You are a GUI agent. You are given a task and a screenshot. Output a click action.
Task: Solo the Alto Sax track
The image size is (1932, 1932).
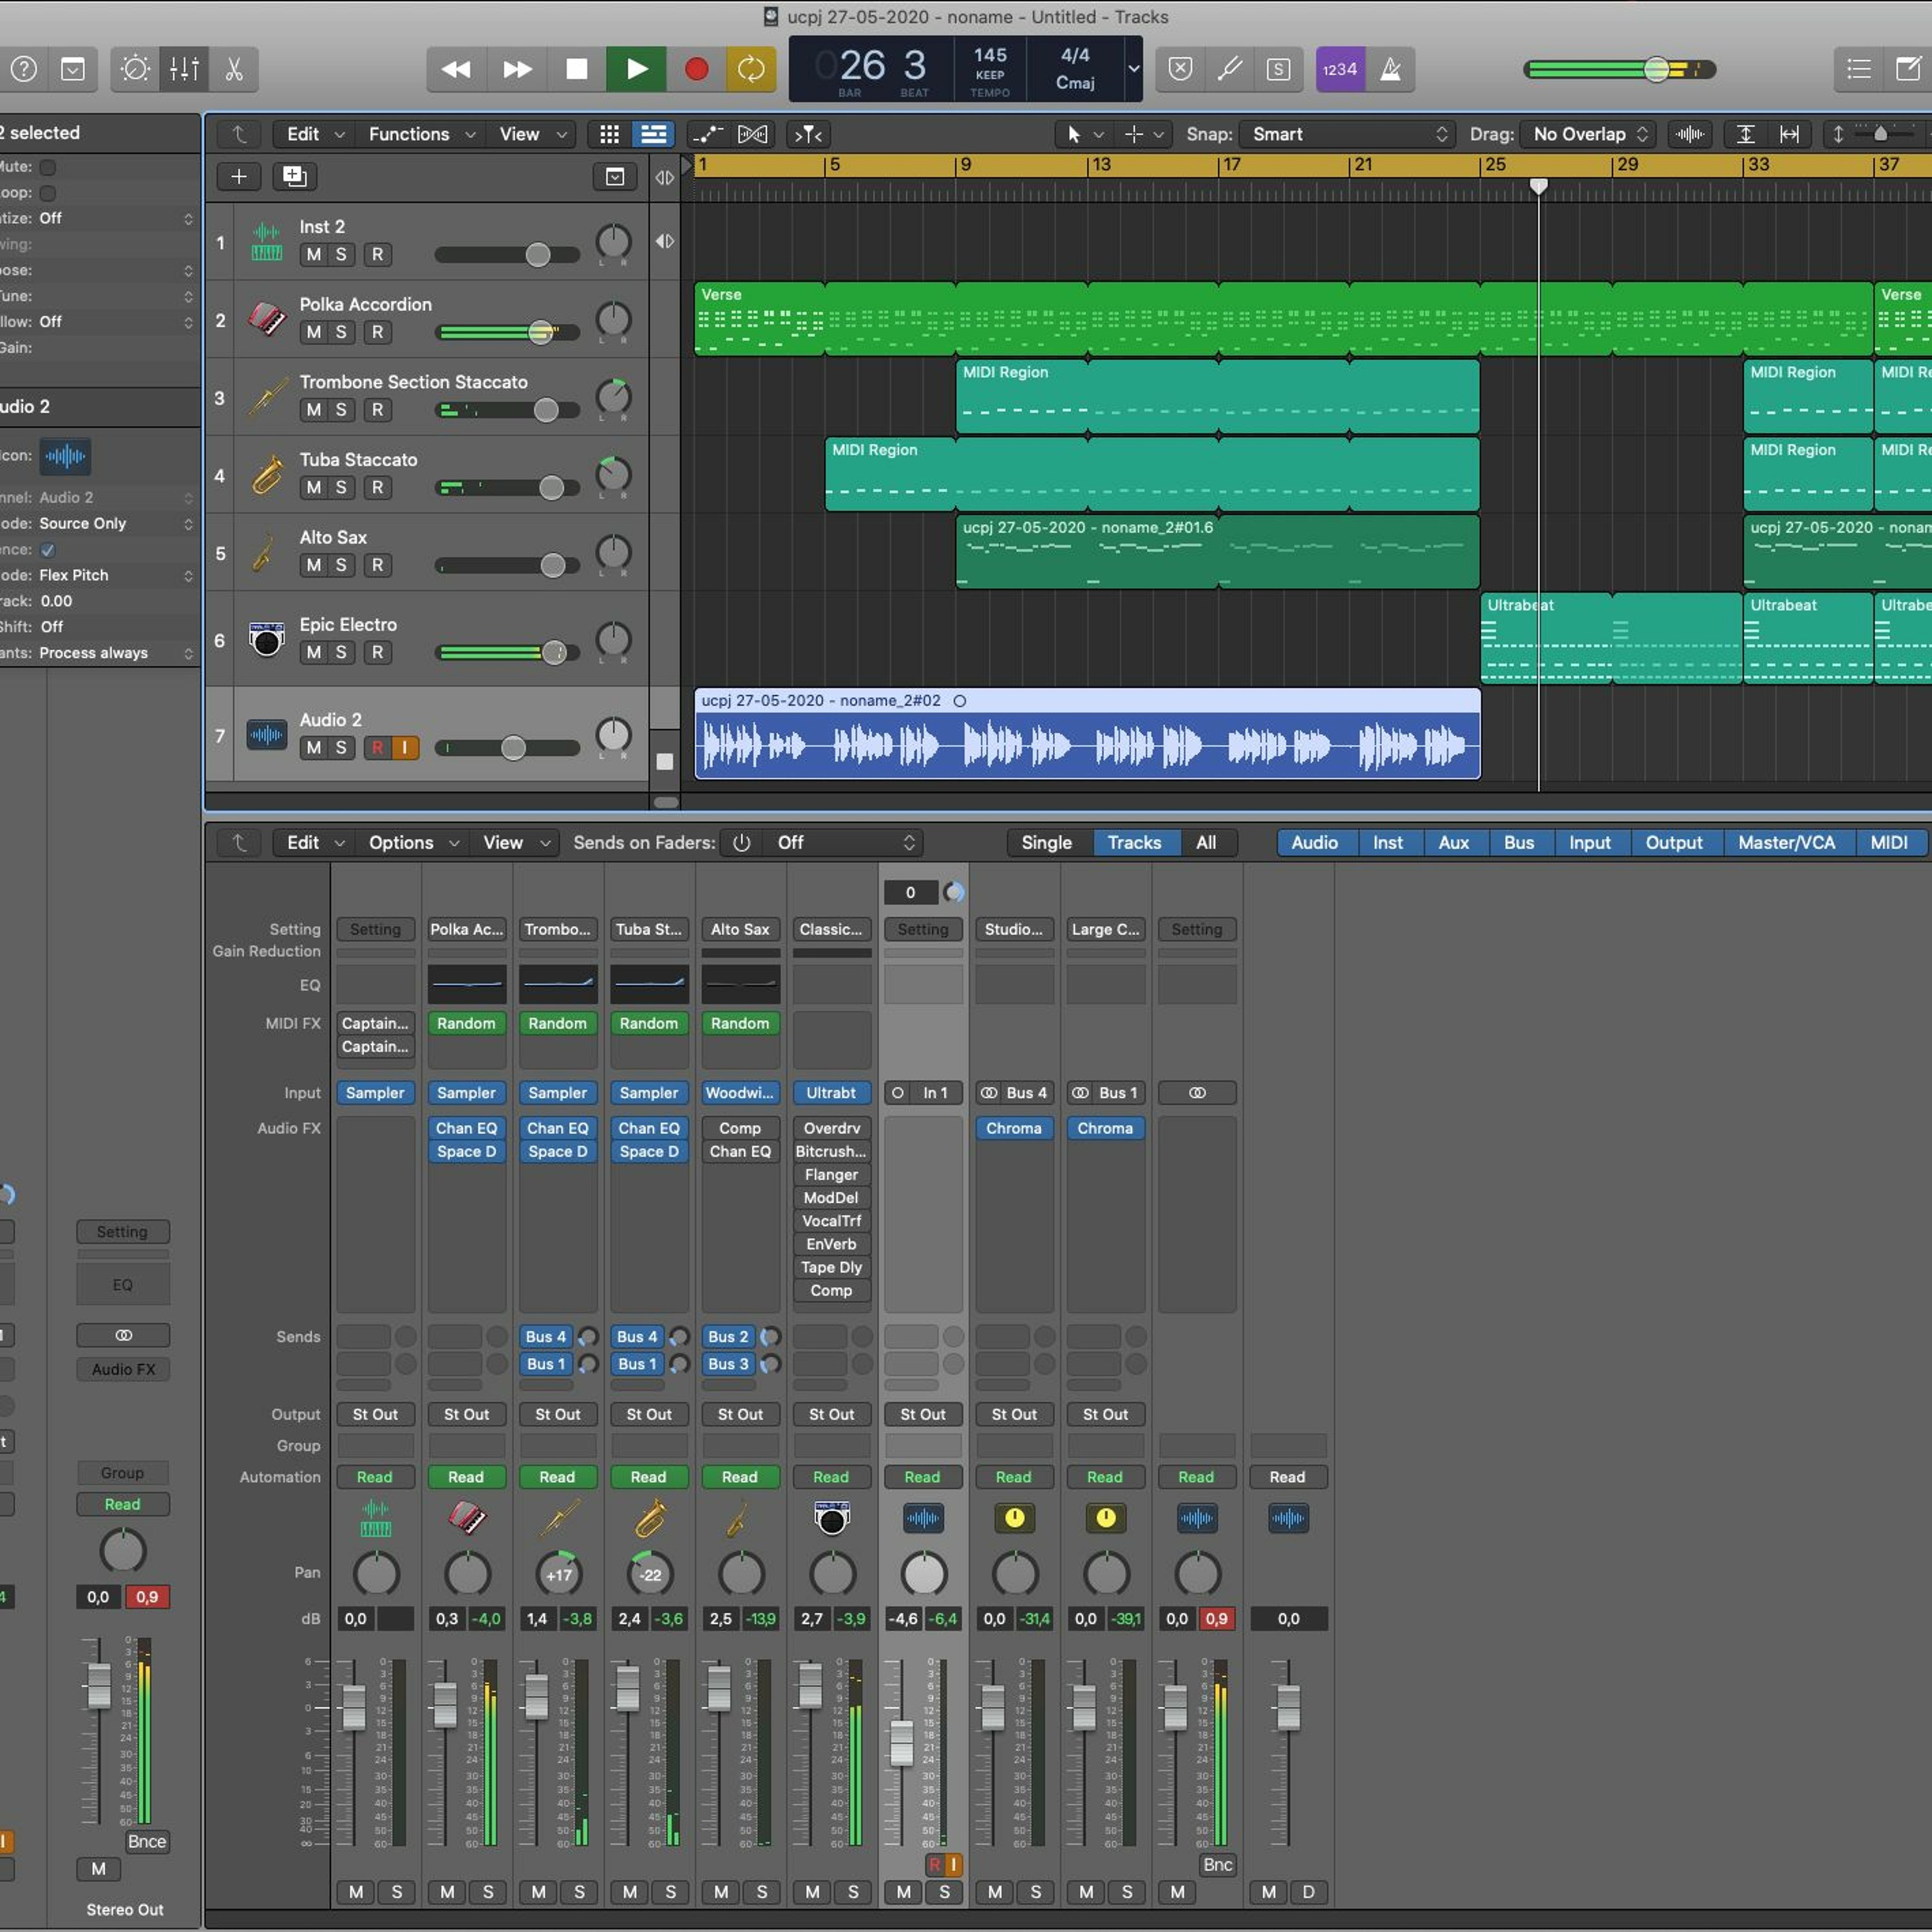(x=341, y=565)
